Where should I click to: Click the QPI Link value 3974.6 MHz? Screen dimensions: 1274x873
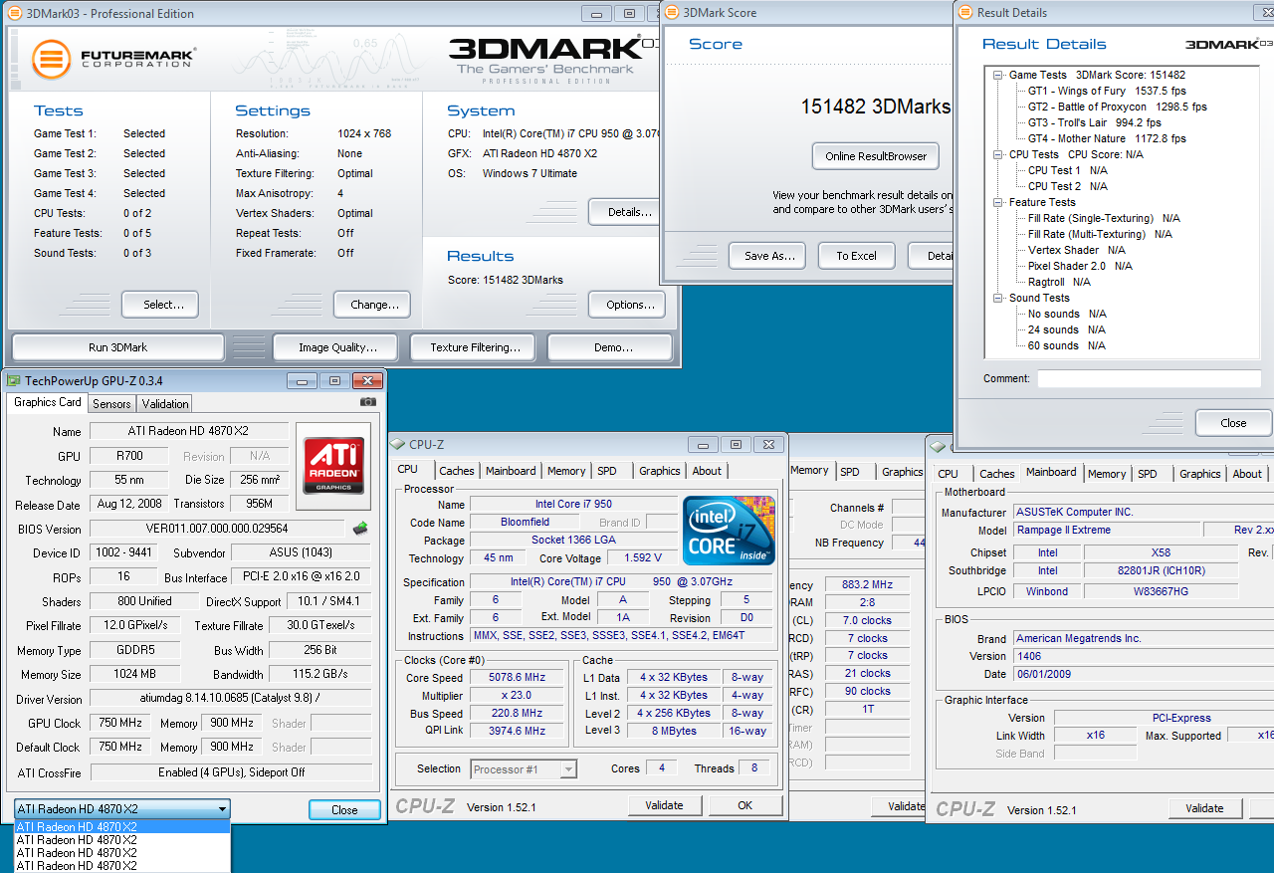coord(518,731)
